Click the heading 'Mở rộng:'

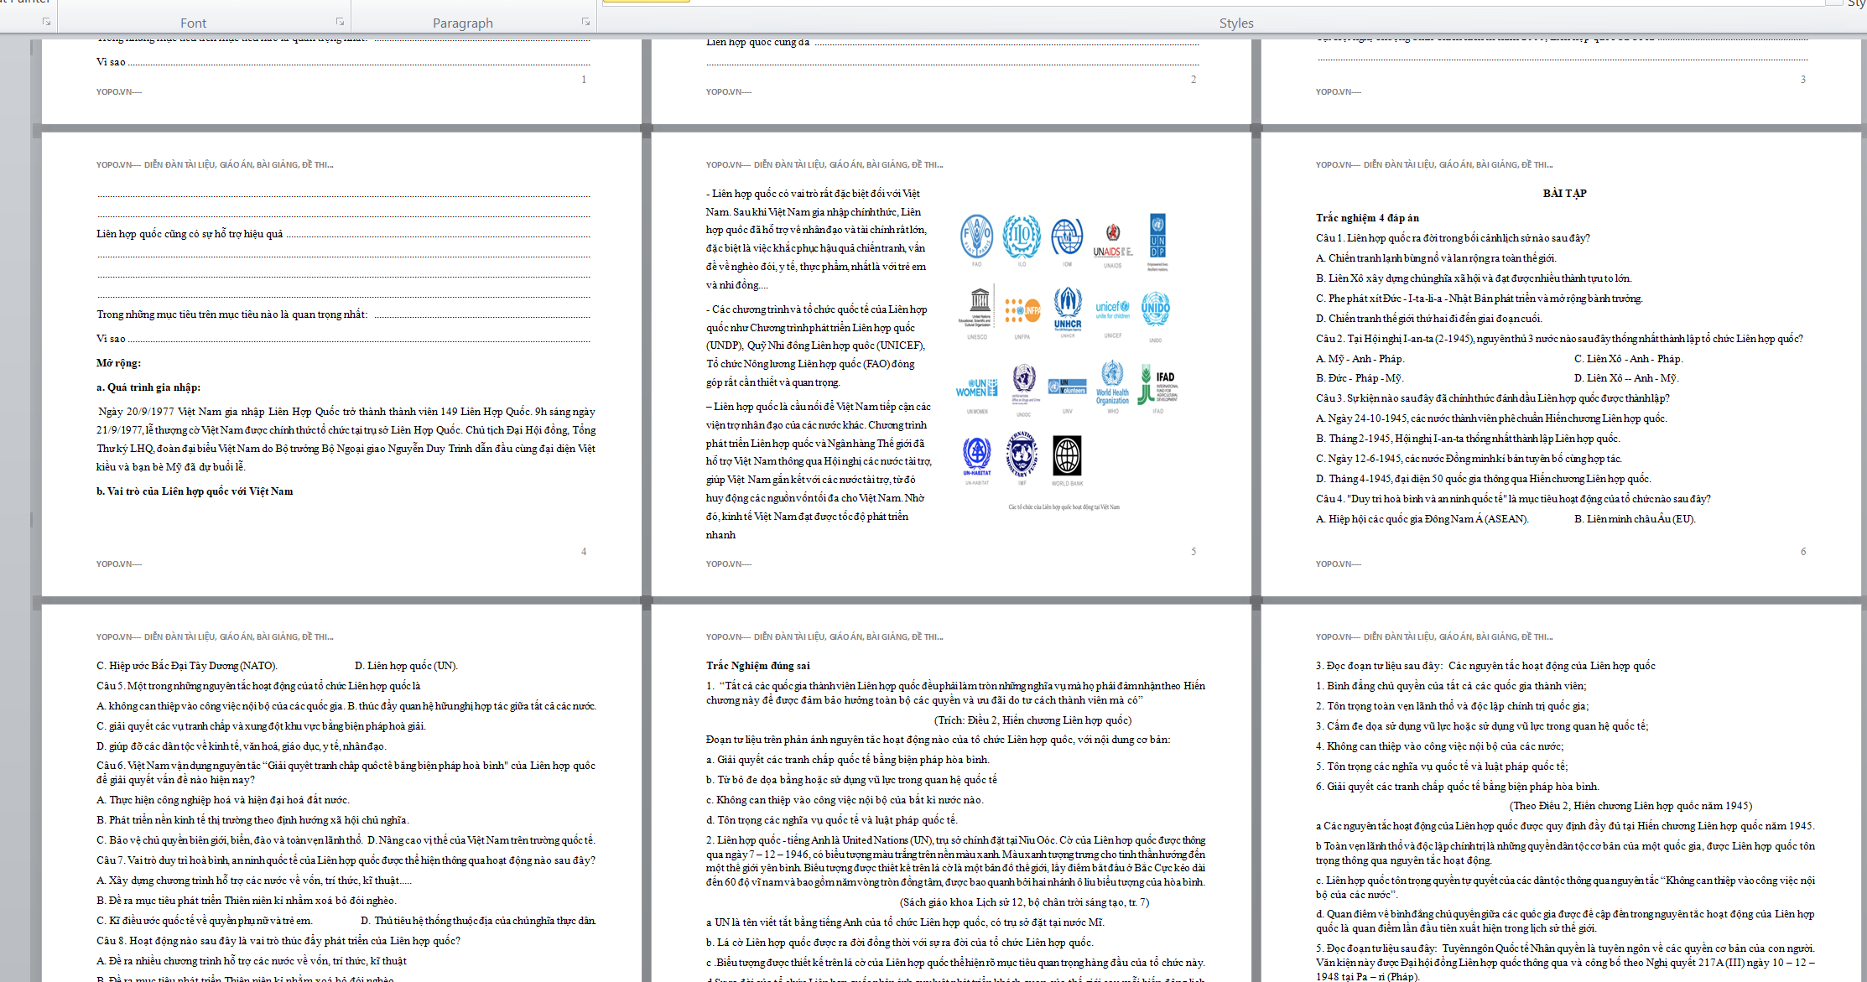(x=118, y=363)
